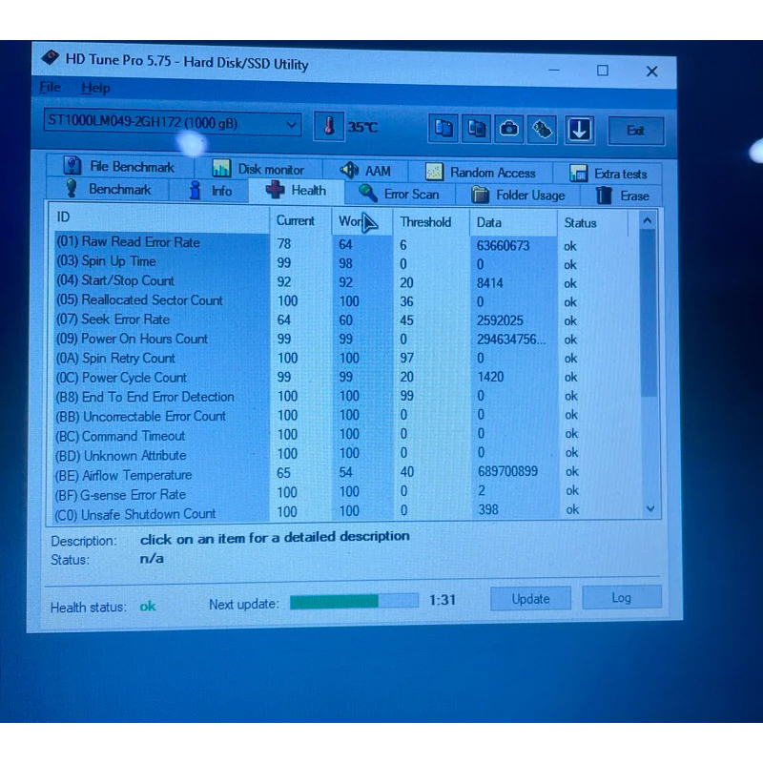Open the options wrench icon
The image size is (763, 763).
click(x=543, y=129)
